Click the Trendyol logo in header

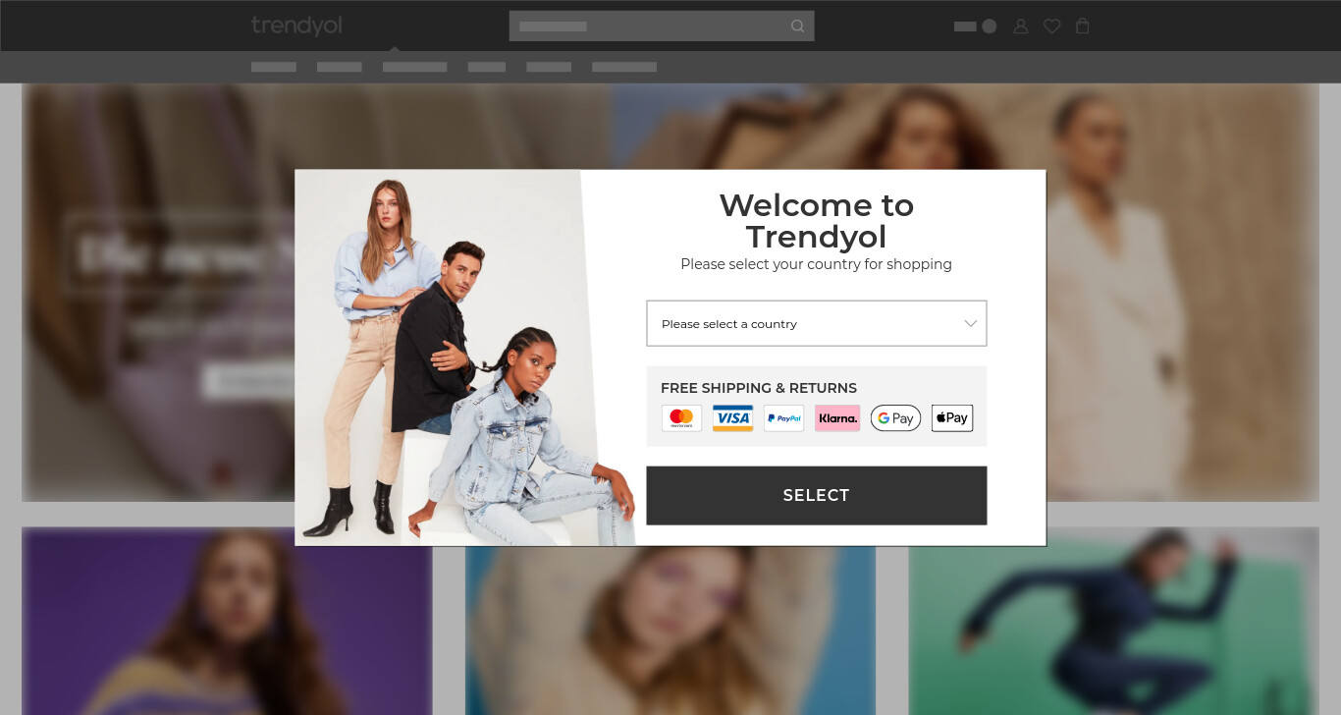click(296, 26)
